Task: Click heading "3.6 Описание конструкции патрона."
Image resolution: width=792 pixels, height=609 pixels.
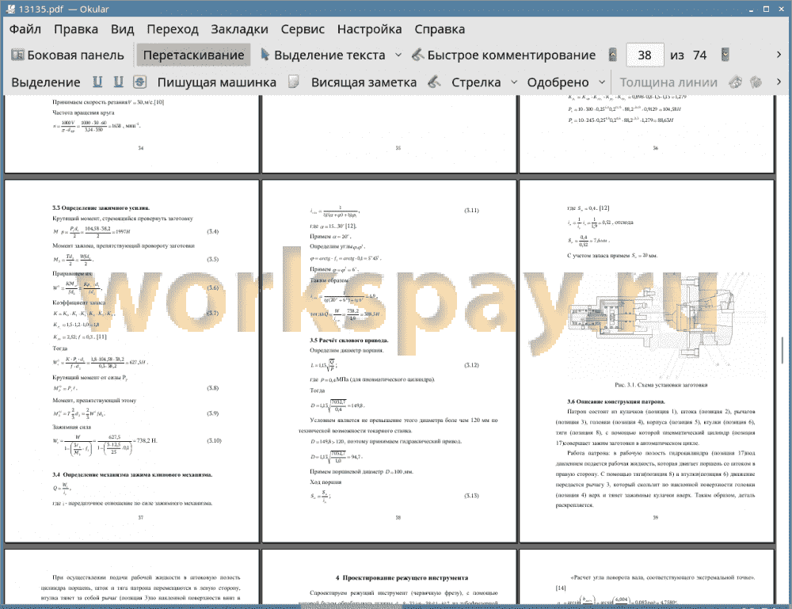Action: [615, 402]
